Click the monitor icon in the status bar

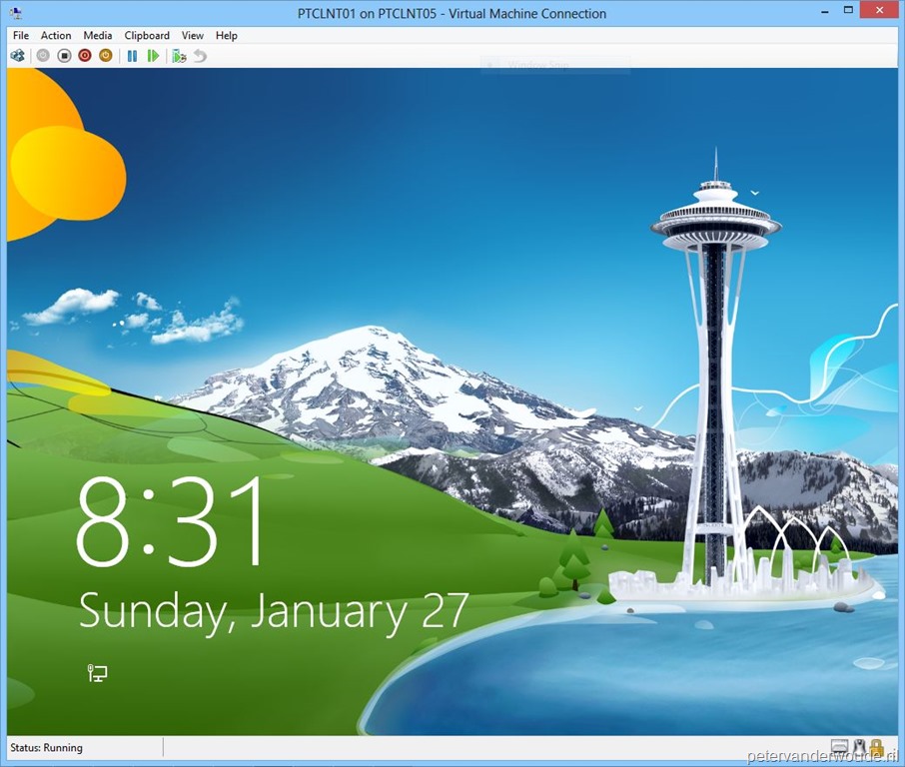[x=839, y=747]
